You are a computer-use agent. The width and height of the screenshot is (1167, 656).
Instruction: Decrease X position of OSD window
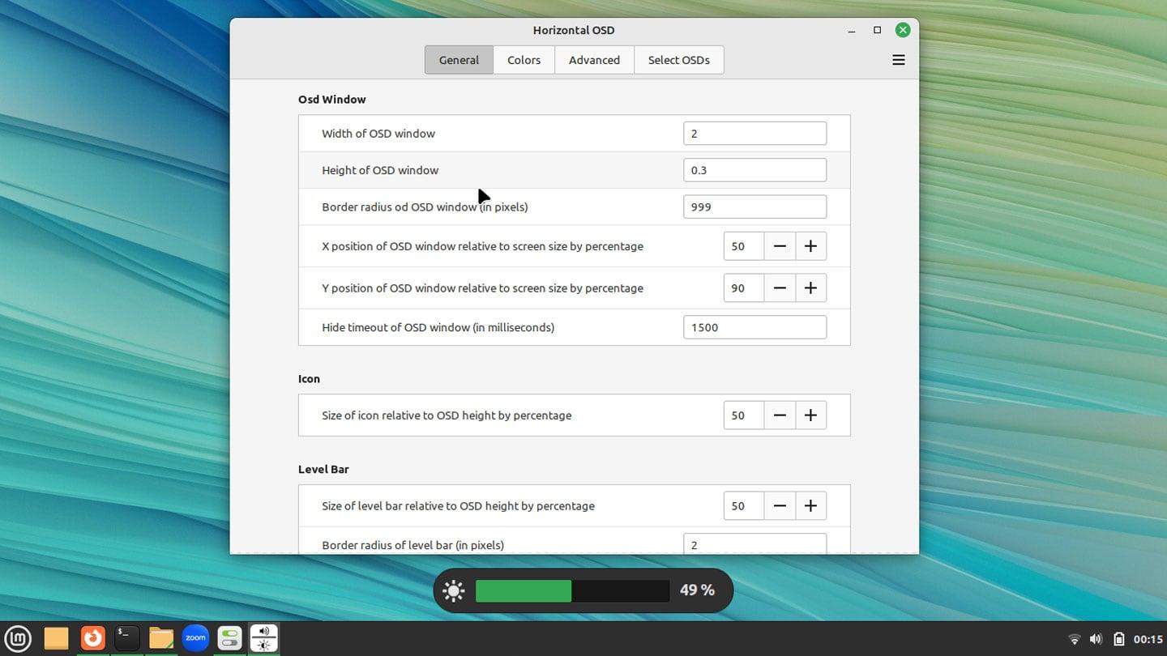tap(780, 246)
